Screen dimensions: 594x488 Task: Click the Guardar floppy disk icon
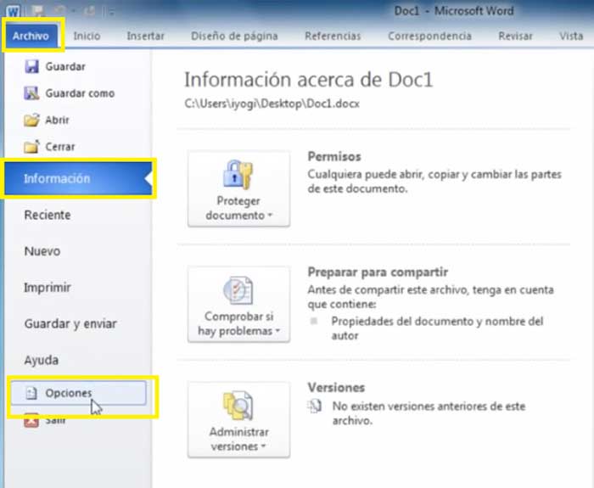31,67
